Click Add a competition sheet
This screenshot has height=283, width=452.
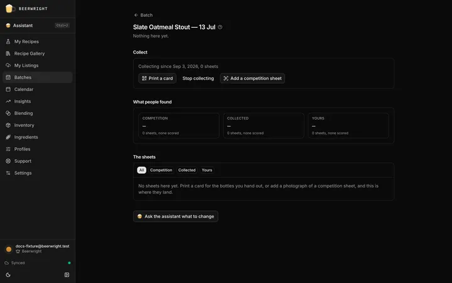252,78
